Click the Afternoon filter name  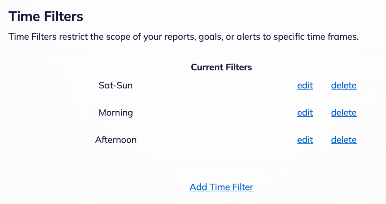[x=116, y=140]
